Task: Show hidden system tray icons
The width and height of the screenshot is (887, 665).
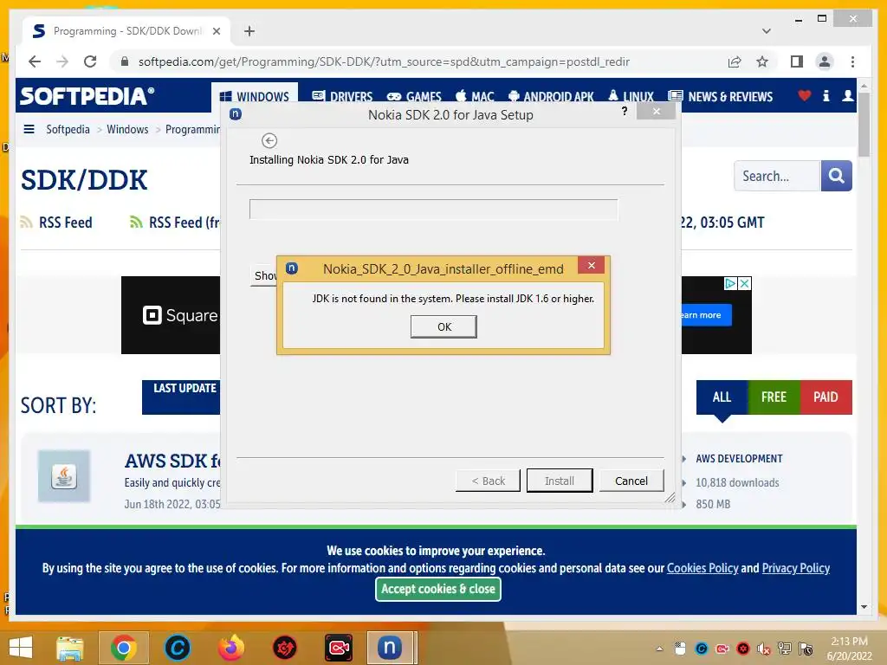Action: pyautogui.click(x=659, y=649)
